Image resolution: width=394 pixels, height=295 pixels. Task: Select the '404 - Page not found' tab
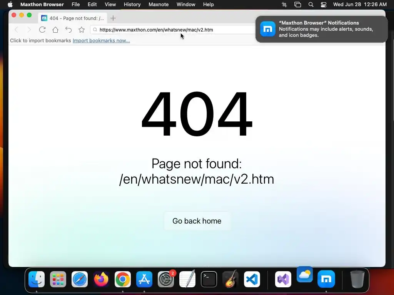click(x=73, y=18)
